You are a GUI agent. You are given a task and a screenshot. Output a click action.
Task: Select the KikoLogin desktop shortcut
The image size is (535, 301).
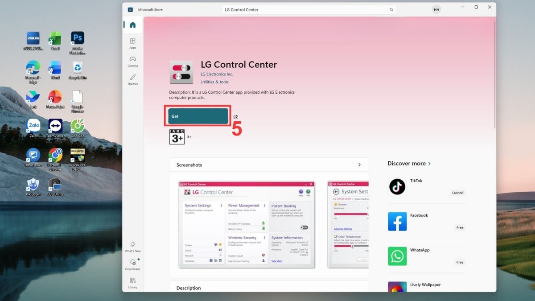tap(33, 187)
